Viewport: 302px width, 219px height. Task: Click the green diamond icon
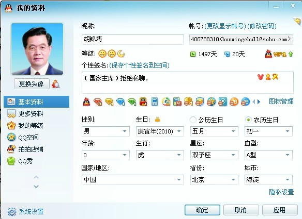click(132, 102)
